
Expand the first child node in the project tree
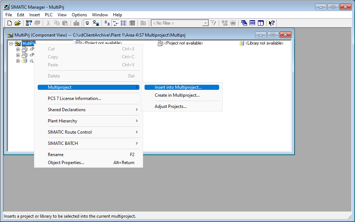pos(17,49)
